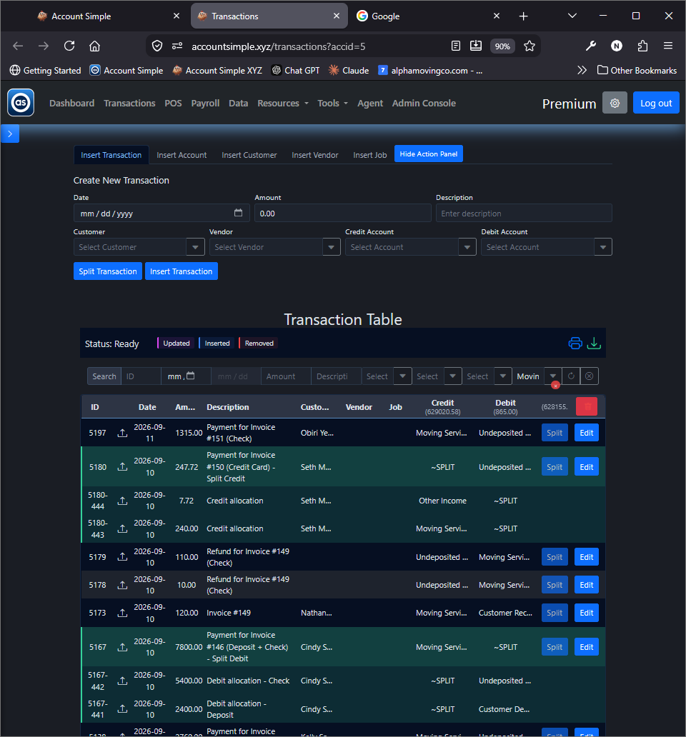Click upload icon for transaction 5167-441
686x737 pixels.
[x=122, y=709]
